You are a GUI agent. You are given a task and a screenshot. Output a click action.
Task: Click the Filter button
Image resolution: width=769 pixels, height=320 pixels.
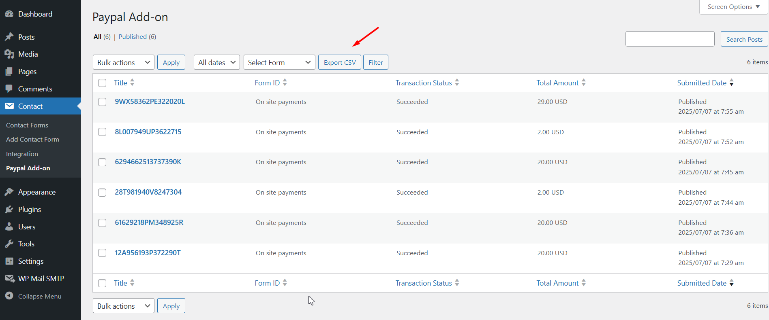point(376,62)
